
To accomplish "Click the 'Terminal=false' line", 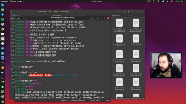I will coord(24,86).
